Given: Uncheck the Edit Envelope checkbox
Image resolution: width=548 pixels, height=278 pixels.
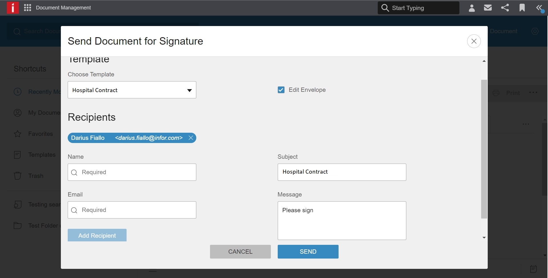Looking at the screenshot, I should click(x=281, y=90).
